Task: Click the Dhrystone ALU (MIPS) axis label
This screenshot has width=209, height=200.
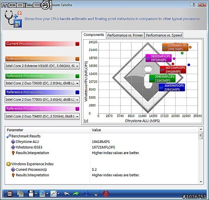Action: (142, 121)
